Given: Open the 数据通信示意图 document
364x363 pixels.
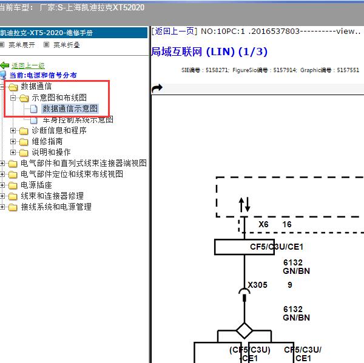Looking at the screenshot, I should coord(70,108).
